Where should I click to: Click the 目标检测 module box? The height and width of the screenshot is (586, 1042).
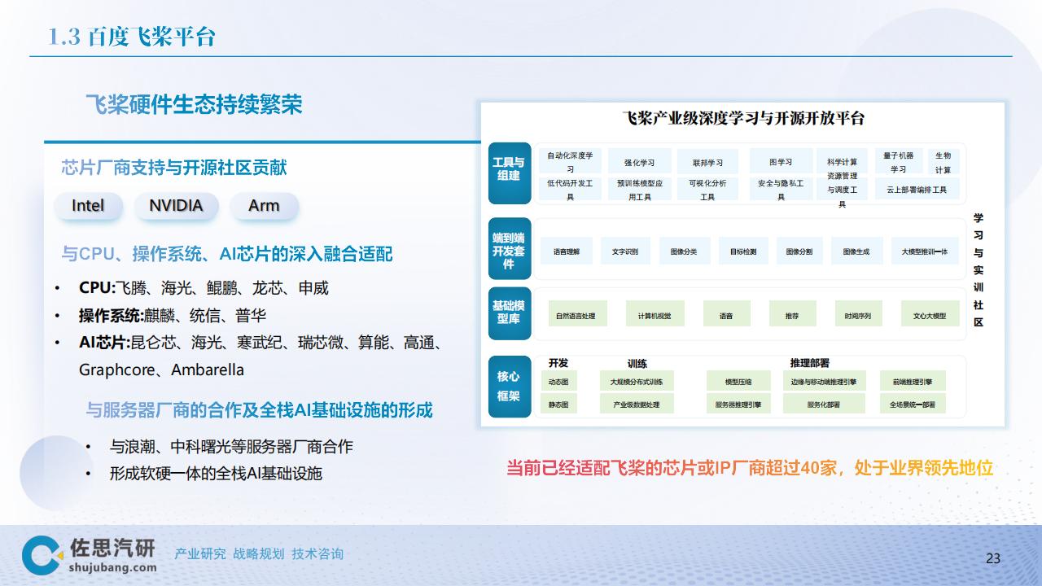(742, 251)
